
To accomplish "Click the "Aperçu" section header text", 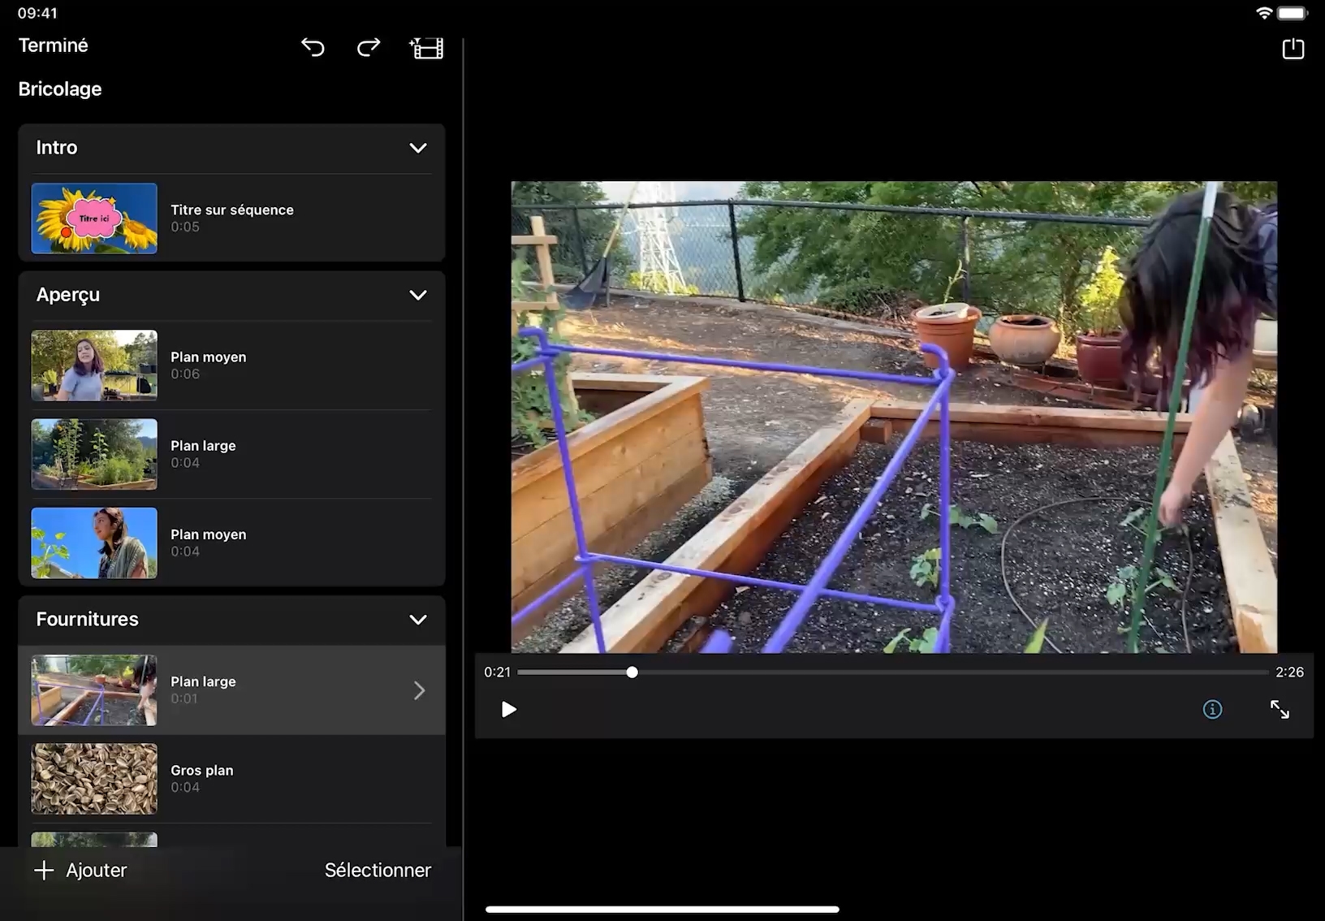I will [x=68, y=295].
